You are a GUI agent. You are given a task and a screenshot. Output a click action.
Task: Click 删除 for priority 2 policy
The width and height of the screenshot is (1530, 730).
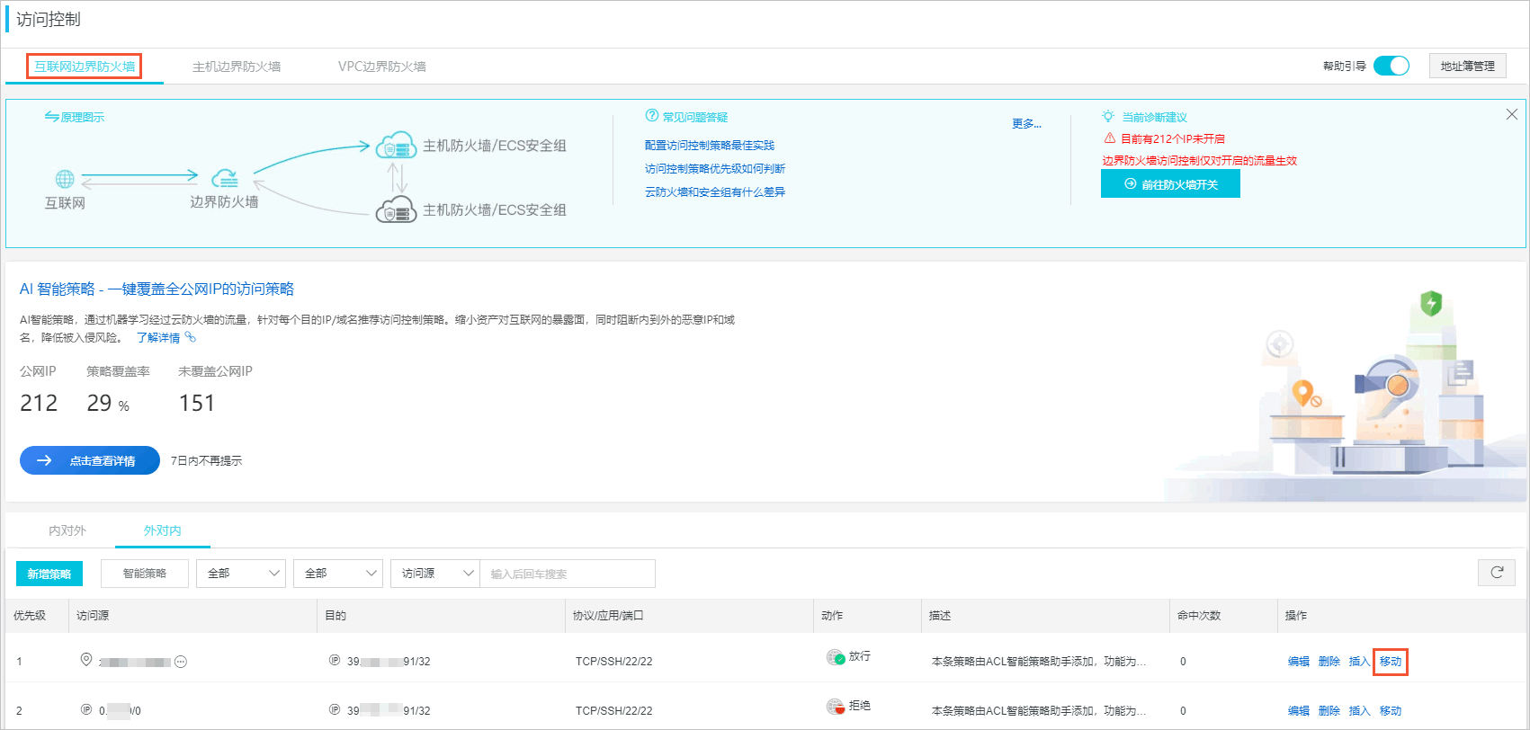coord(1329,711)
